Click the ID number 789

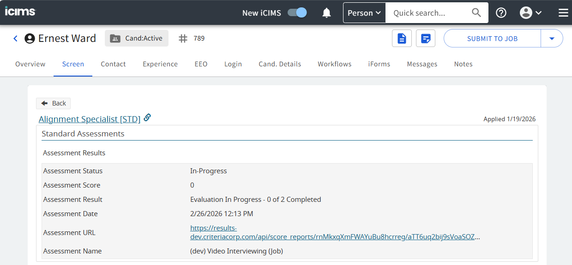199,38
